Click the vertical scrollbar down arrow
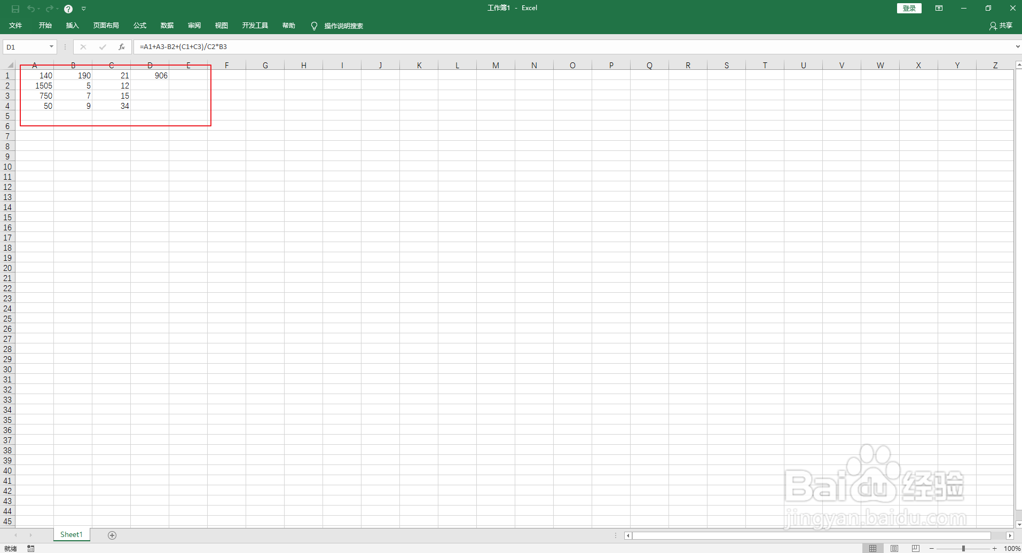The height and width of the screenshot is (553, 1022). (x=1018, y=524)
